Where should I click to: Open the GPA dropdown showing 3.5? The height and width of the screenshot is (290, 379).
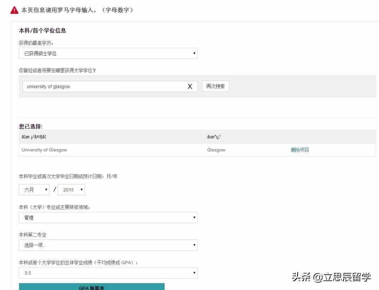(x=108, y=273)
